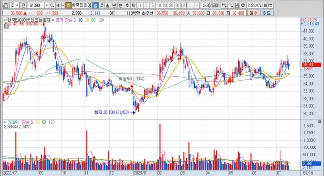The width and height of the screenshot is (324, 176).
Task: Click the LC:21.26 indicator text
Action: tap(309, 20)
